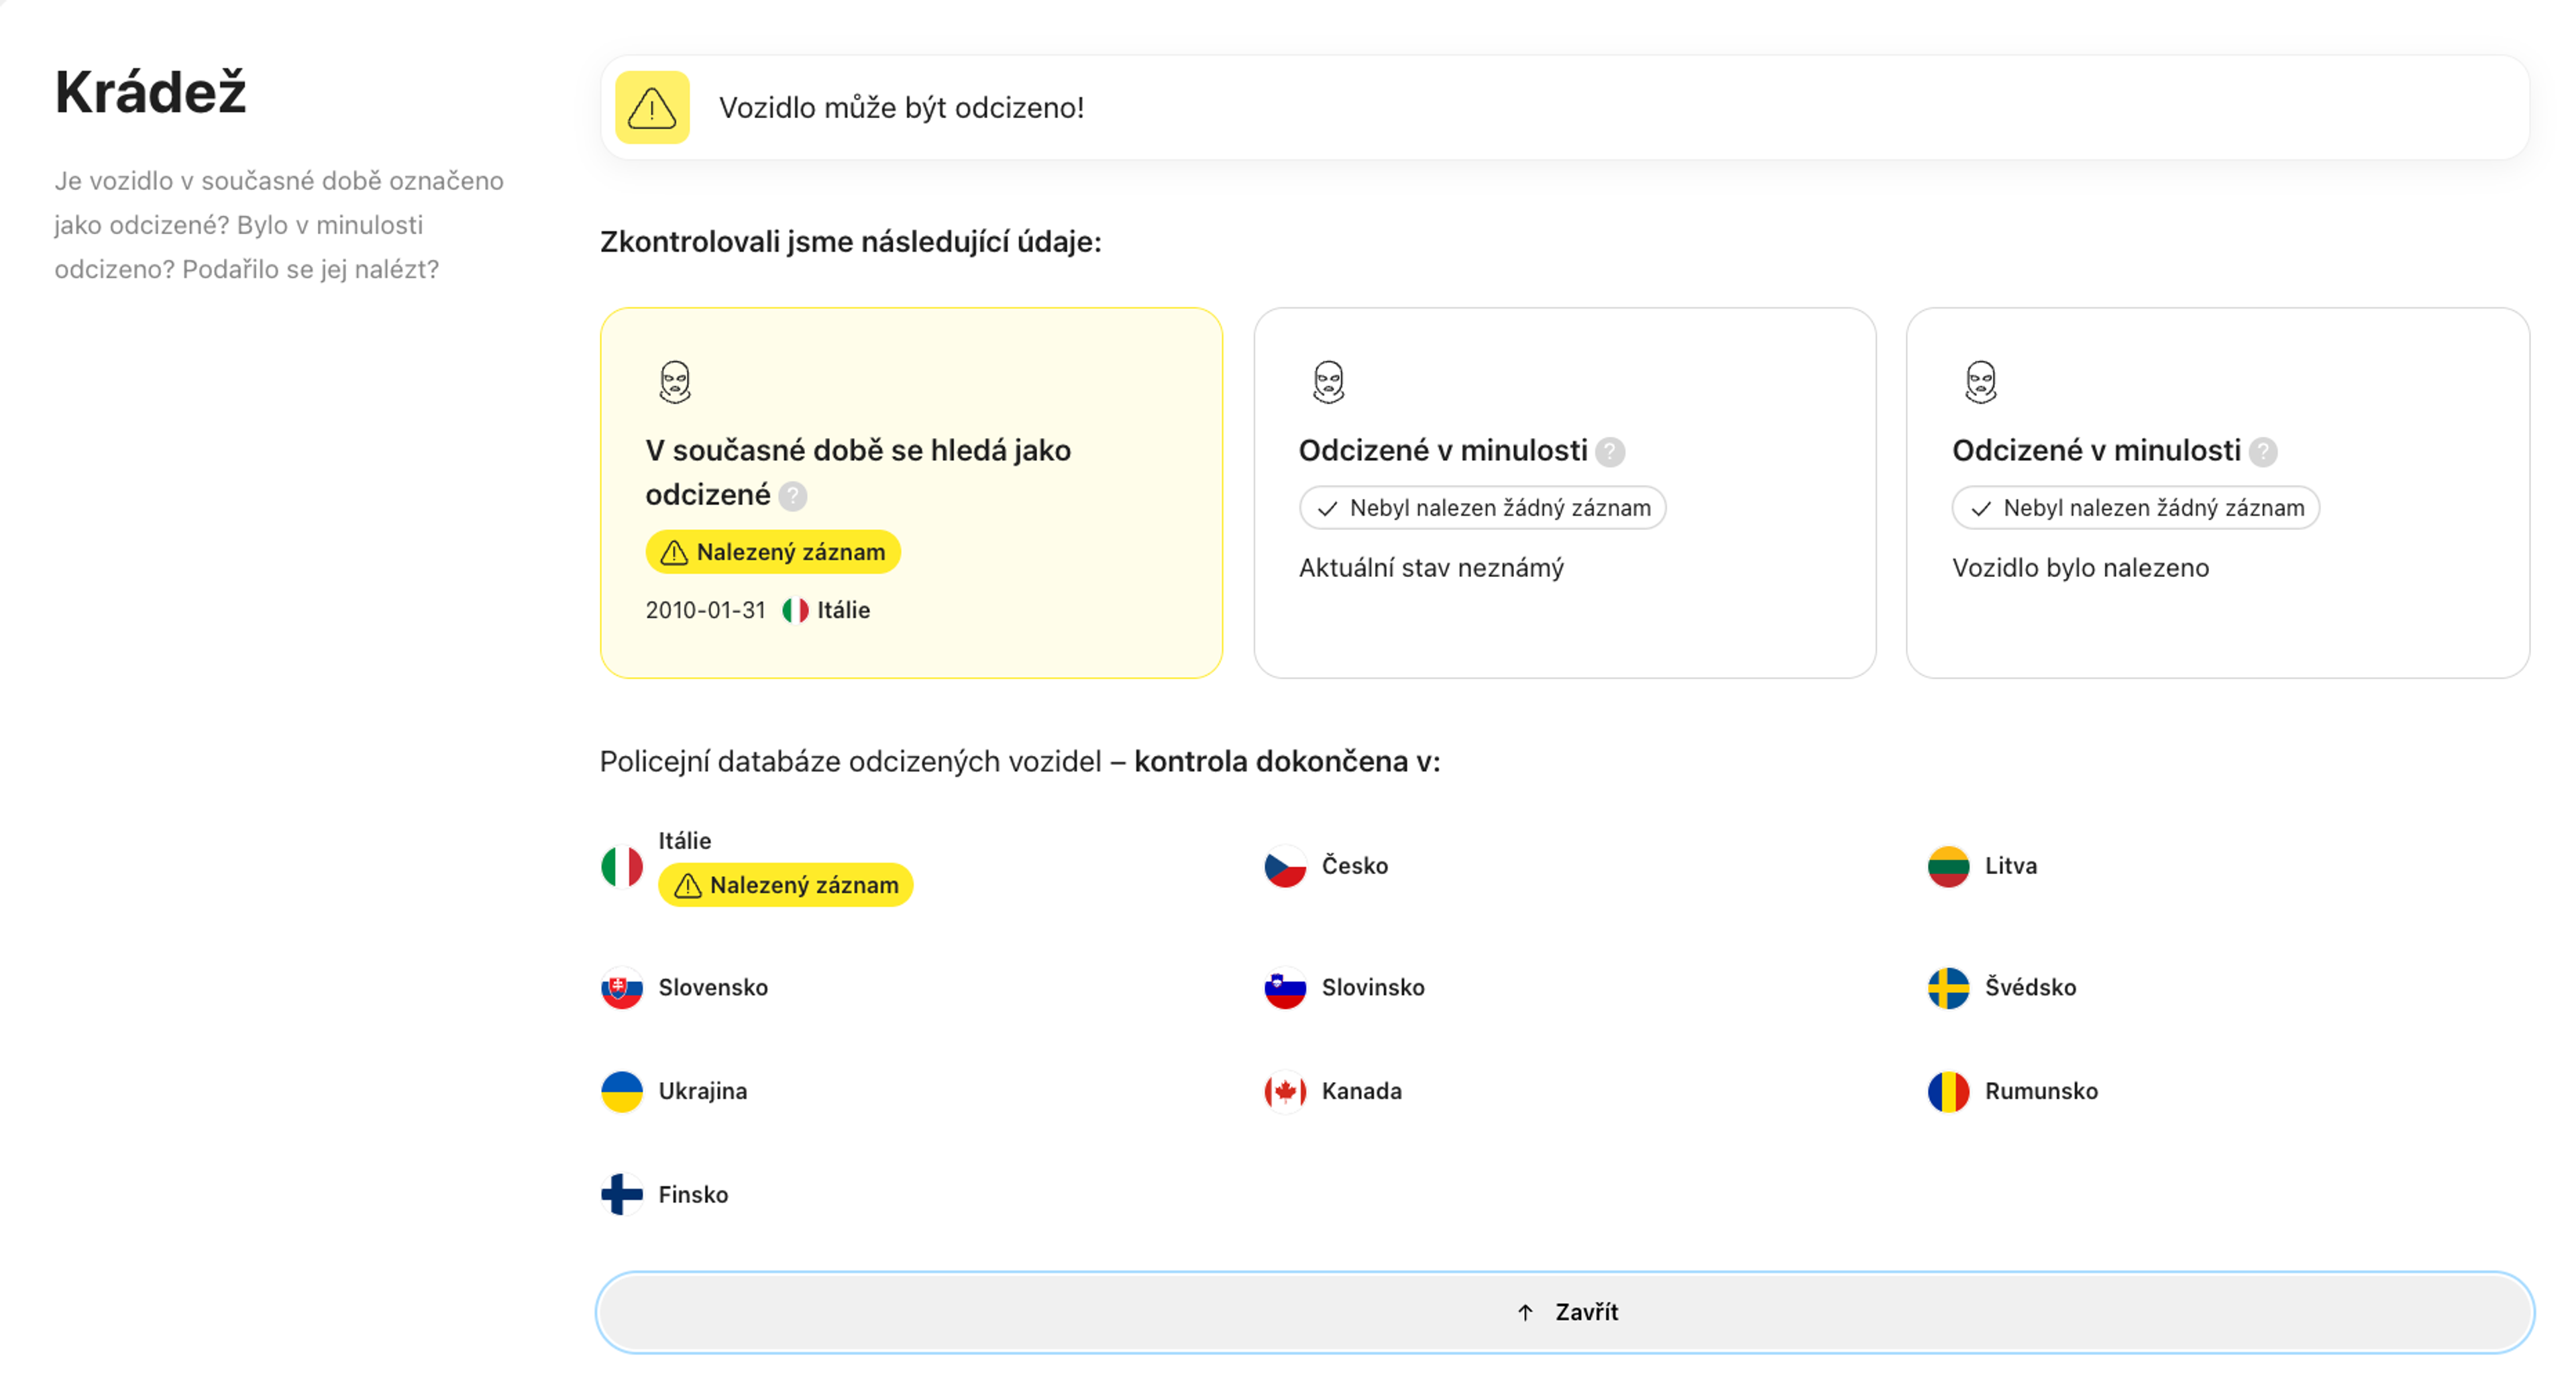Click the Kanada flag icon

click(x=1285, y=1091)
